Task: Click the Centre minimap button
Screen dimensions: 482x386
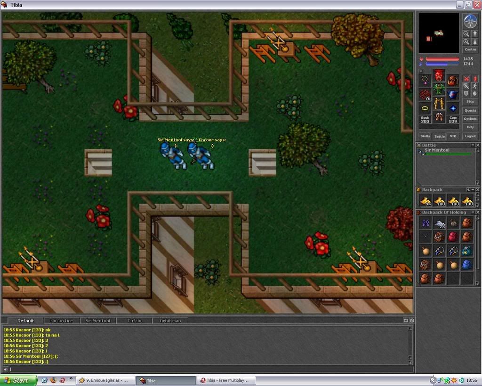Action: pyautogui.click(x=470, y=49)
